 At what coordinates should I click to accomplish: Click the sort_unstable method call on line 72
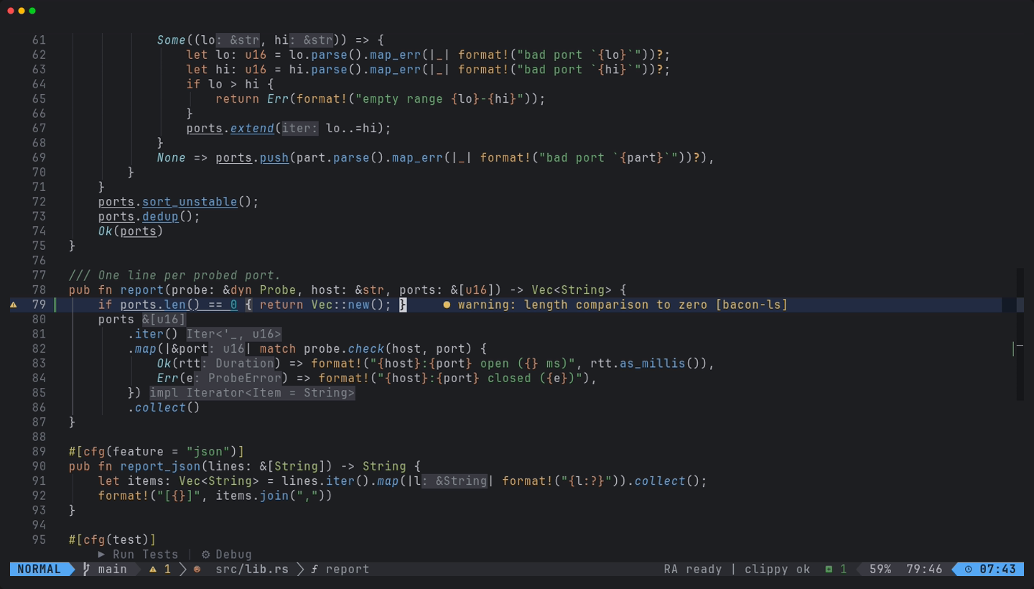click(x=190, y=202)
